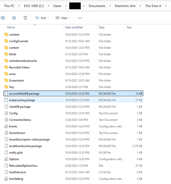Select the GameVersion text file

[73, 133]
